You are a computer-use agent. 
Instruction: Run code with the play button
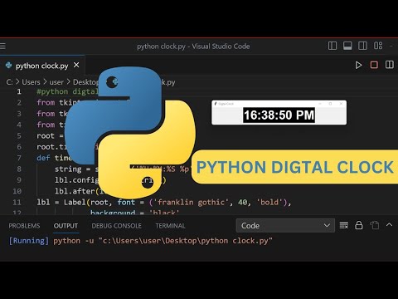[x=358, y=65]
